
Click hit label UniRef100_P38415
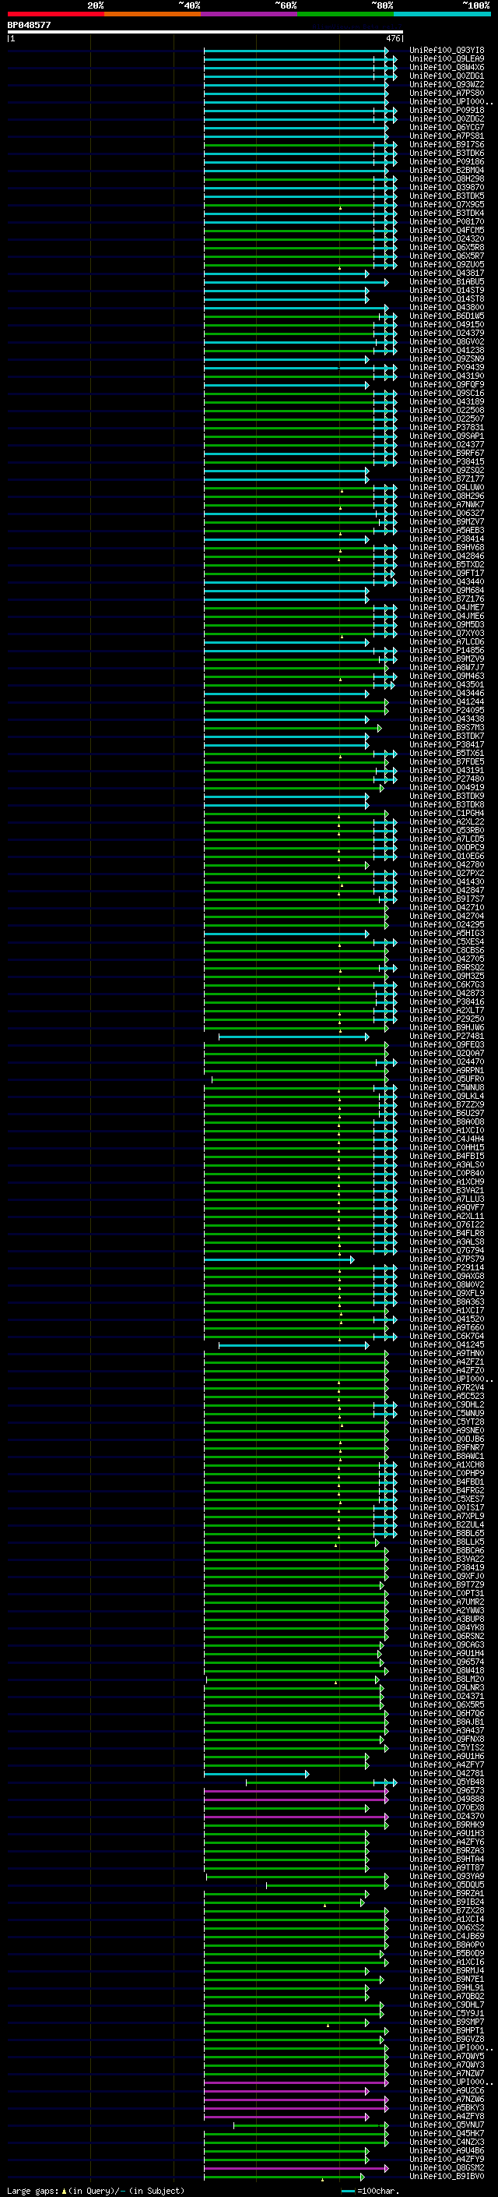[x=447, y=462]
